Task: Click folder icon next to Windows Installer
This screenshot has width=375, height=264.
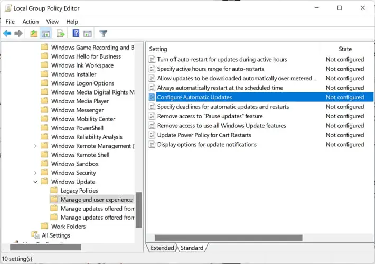Action: click(x=44, y=74)
